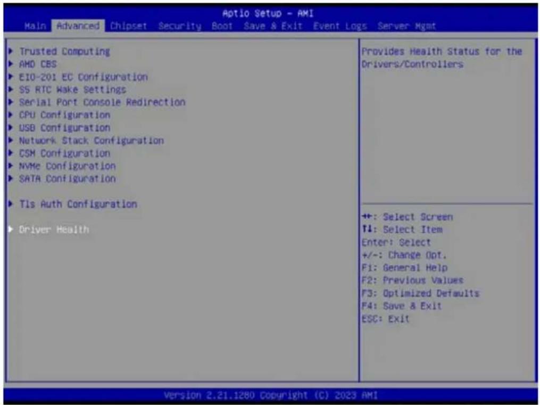The width and height of the screenshot is (540, 405).
Task: Click arrow beside EIO-201 EC Configuration
Action: point(11,77)
